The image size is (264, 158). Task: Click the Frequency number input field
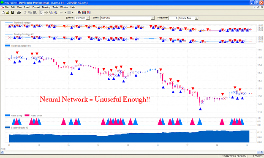[173, 18]
